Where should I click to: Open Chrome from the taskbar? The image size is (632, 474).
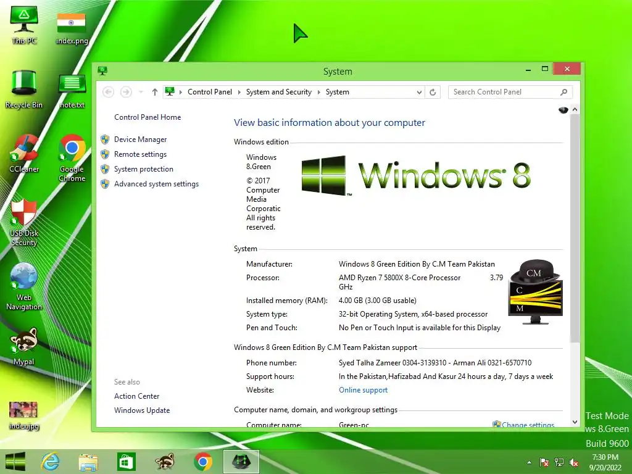click(x=202, y=462)
